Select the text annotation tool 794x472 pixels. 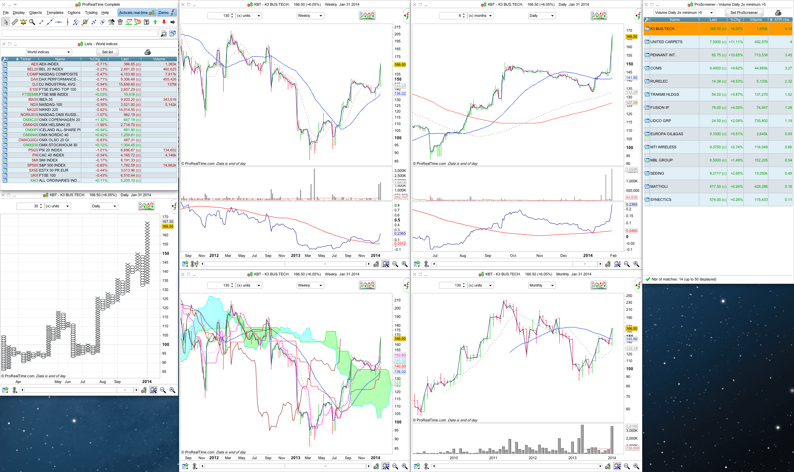(x=146, y=22)
